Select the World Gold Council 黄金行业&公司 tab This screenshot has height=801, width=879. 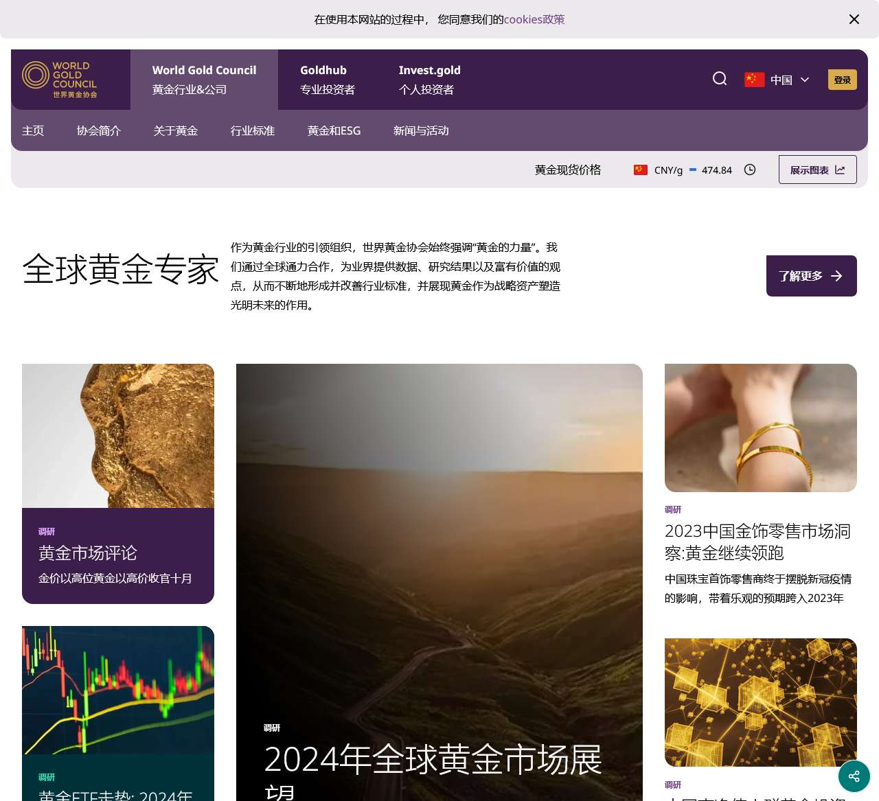point(204,80)
